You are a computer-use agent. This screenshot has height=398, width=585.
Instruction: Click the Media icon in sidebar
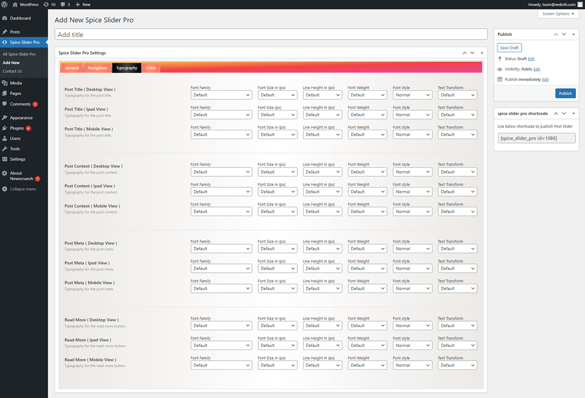point(5,83)
